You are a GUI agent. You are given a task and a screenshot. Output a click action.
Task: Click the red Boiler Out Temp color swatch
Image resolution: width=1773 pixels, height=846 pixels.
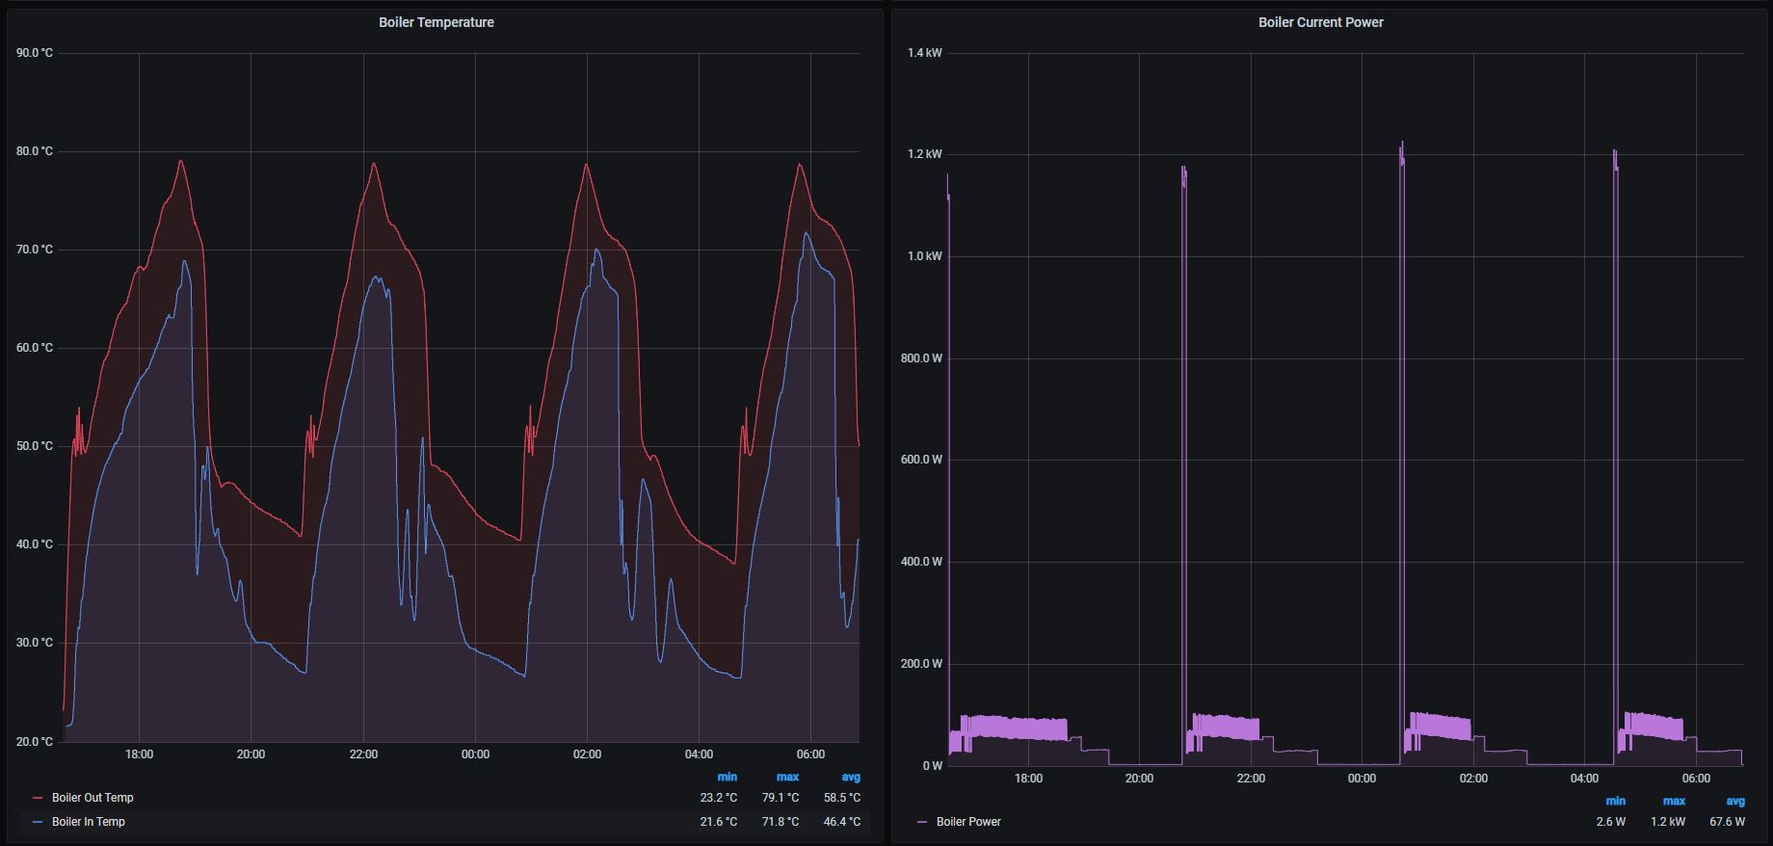[x=39, y=798]
